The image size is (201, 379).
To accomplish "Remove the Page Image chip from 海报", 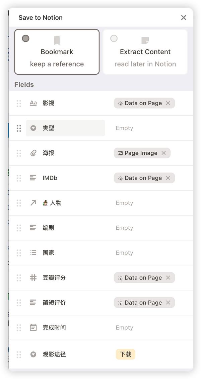I will click(x=163, y=153).
